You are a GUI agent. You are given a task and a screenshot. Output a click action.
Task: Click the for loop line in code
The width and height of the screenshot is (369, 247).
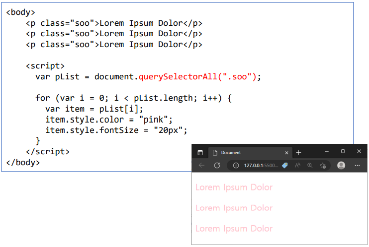[133, 98]
